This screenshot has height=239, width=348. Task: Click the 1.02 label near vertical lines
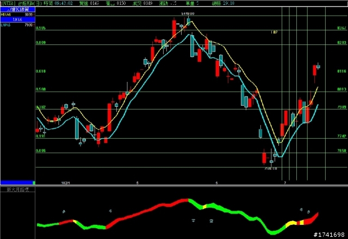pos(274,33)
